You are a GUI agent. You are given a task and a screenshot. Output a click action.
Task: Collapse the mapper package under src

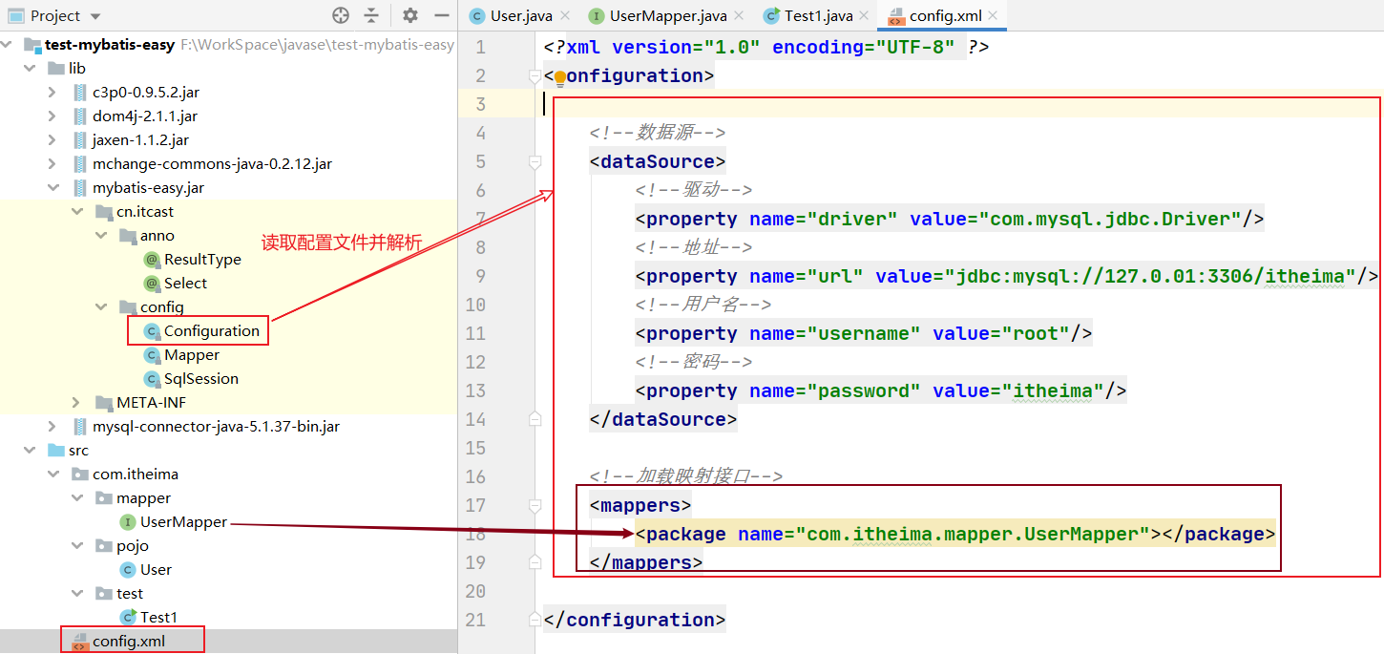pyautogui.click(x=77, y=497)
